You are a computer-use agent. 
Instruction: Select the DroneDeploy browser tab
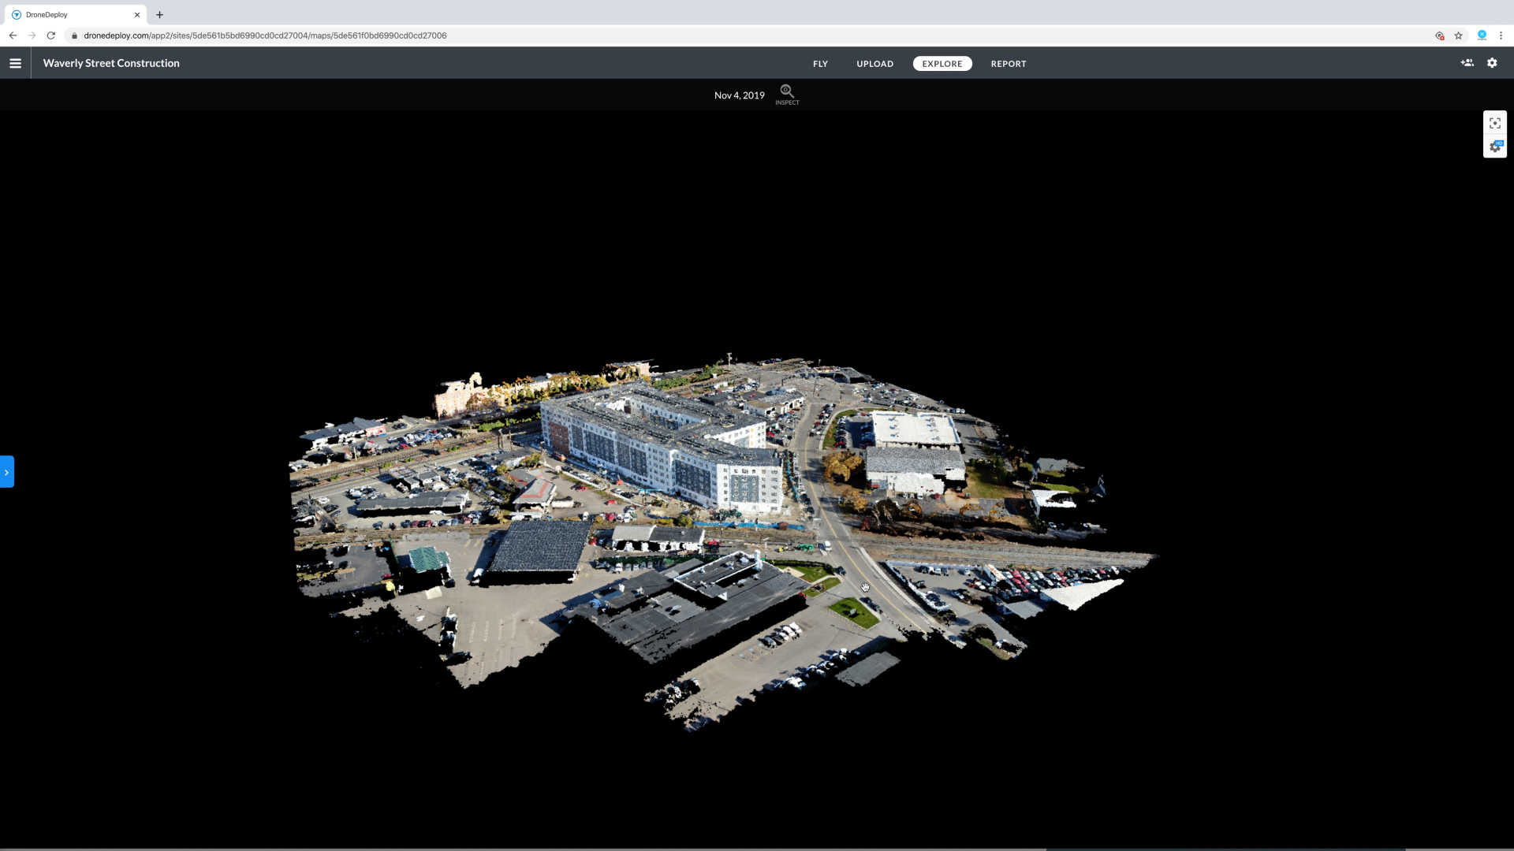pos(75,14)
